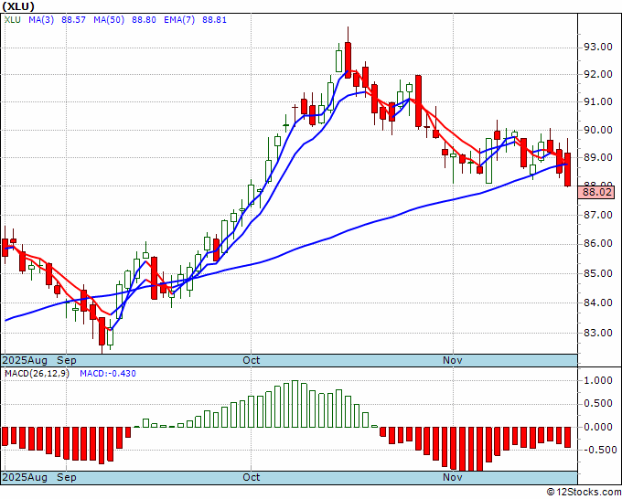The image size is (622, 499).
Task: Click the 93.00 price axis label
Action: 597,48
